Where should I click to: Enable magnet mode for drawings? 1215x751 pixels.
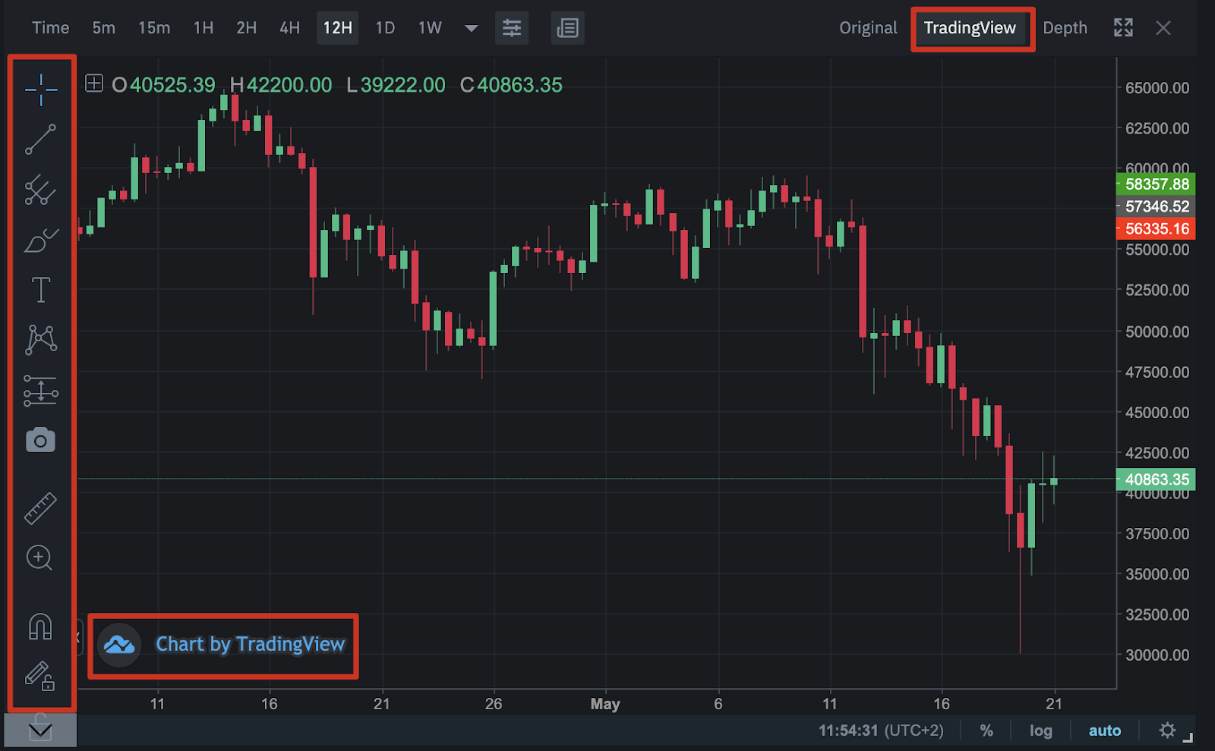[x=42, y=624]
